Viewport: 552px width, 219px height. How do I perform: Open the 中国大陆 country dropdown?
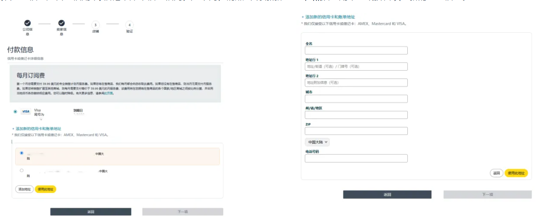[317, 142]
